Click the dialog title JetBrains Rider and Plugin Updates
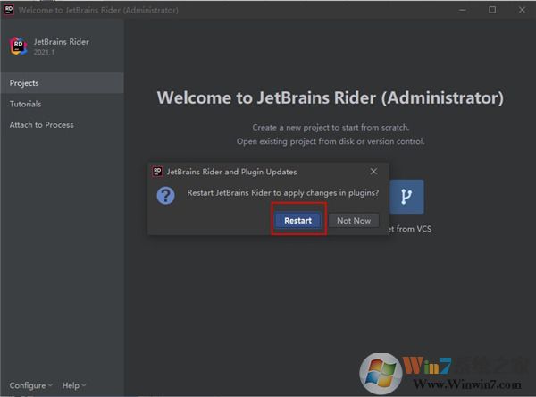Viewport: 536px width, 397px height. (231, 172)
